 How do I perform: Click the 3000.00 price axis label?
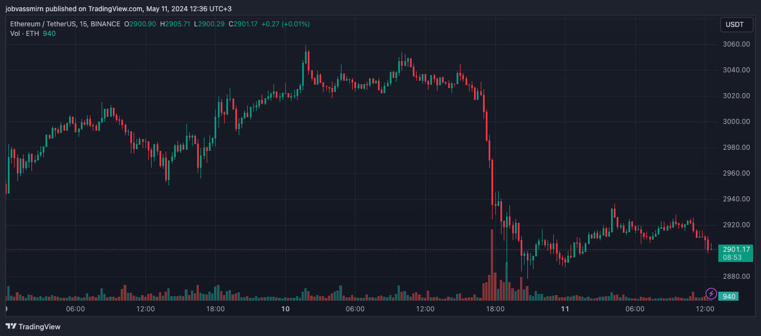coord(735,122)
